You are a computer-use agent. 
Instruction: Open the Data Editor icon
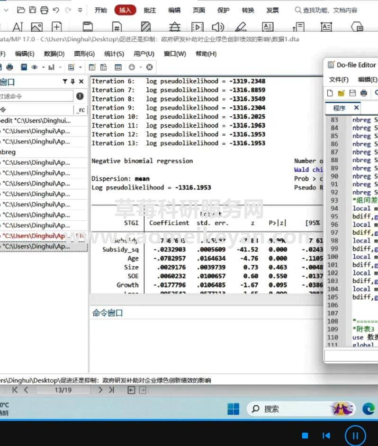pyautogui.click(x=92, y=67)
